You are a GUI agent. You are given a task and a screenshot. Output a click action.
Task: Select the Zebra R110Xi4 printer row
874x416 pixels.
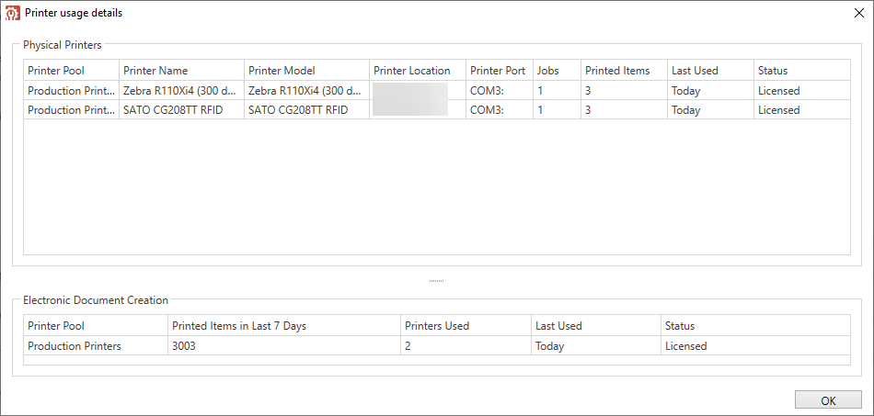click(437, 91)
